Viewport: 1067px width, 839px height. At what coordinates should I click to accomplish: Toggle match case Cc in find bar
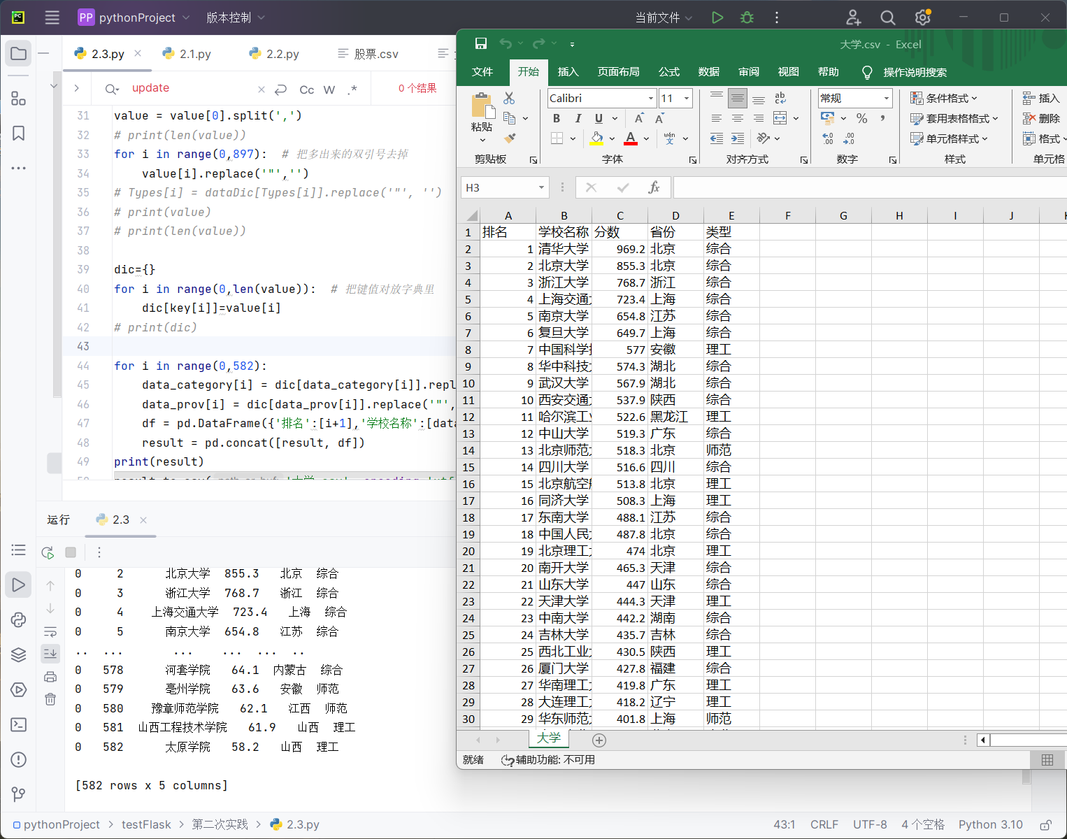point(306,89)
